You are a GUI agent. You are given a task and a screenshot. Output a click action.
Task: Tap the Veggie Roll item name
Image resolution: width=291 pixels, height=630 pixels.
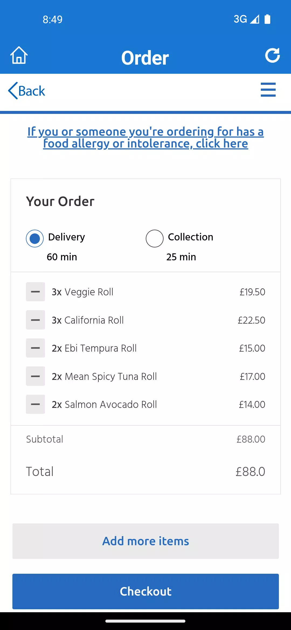click(x=89, y=292)
